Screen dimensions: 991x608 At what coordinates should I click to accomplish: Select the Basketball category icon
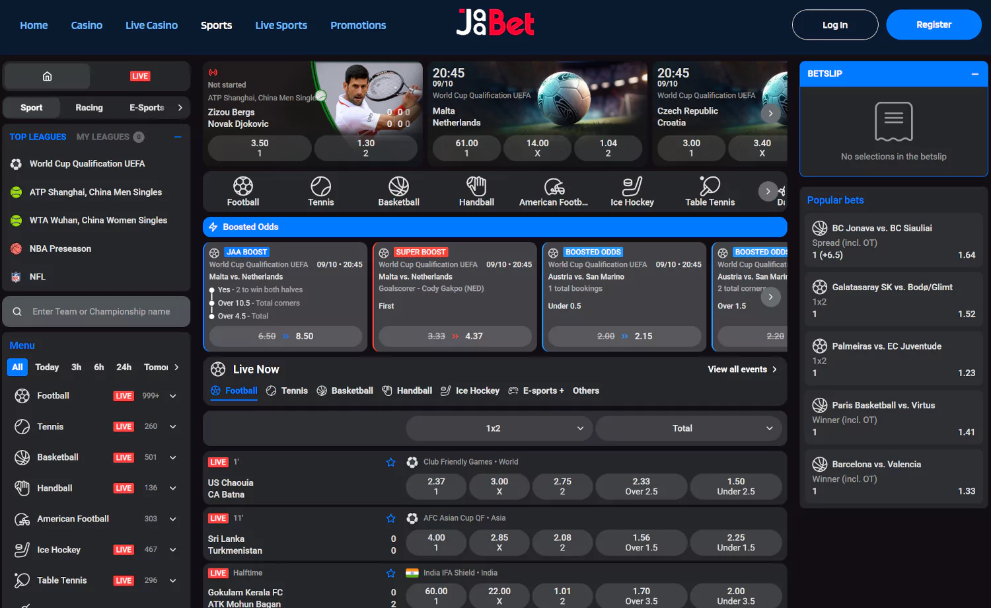pos(398,192)
